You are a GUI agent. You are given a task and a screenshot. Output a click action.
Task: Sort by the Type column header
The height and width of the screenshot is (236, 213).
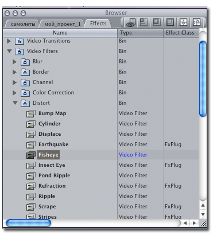(140, 33)
